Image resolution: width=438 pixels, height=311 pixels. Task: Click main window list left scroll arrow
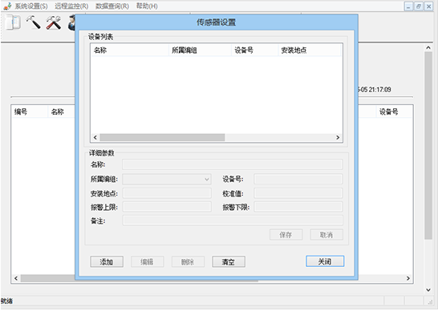pos(16,278)
